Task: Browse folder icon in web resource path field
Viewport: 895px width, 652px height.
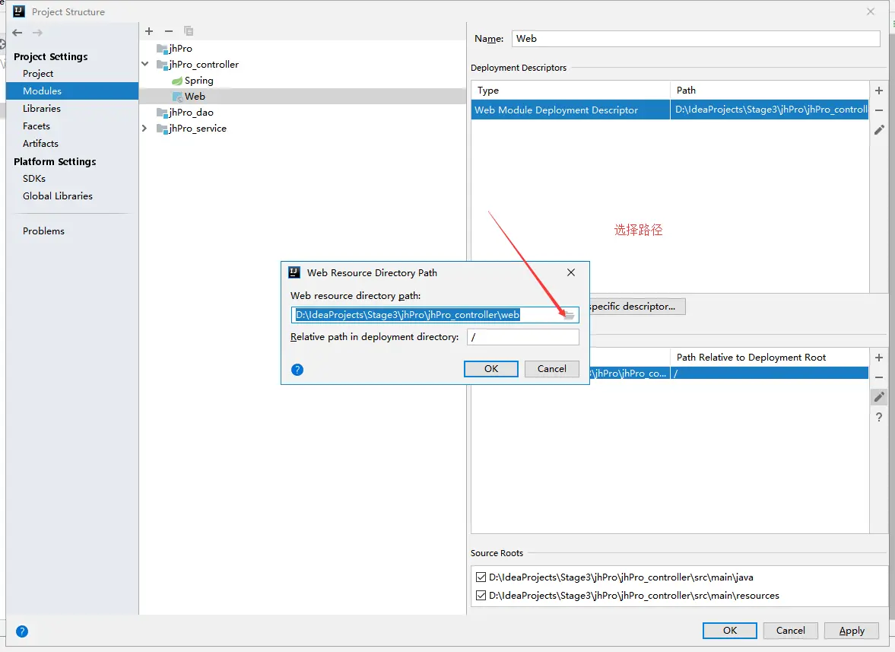Action: pos(569,314)
